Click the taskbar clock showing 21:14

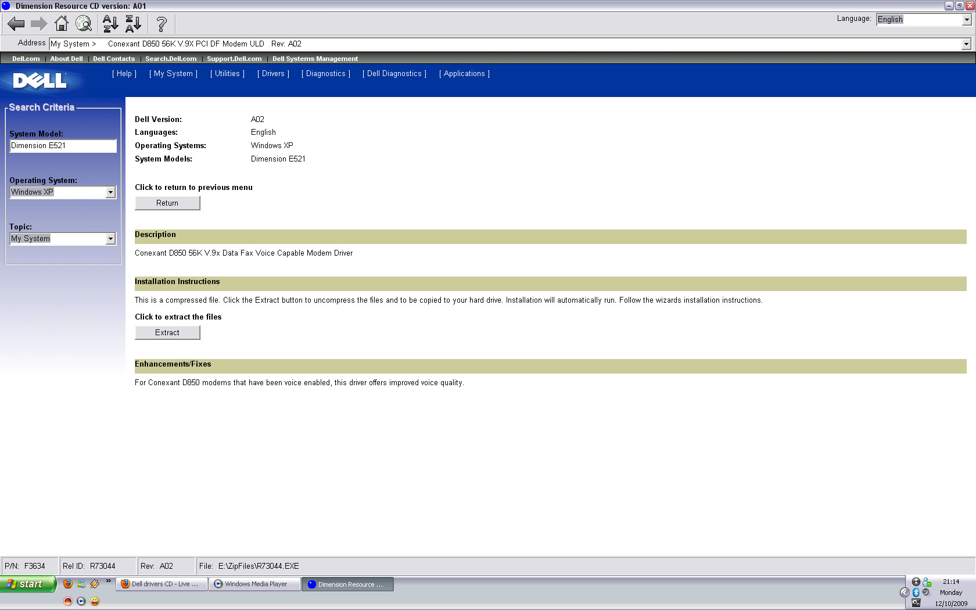click(951, 582)
